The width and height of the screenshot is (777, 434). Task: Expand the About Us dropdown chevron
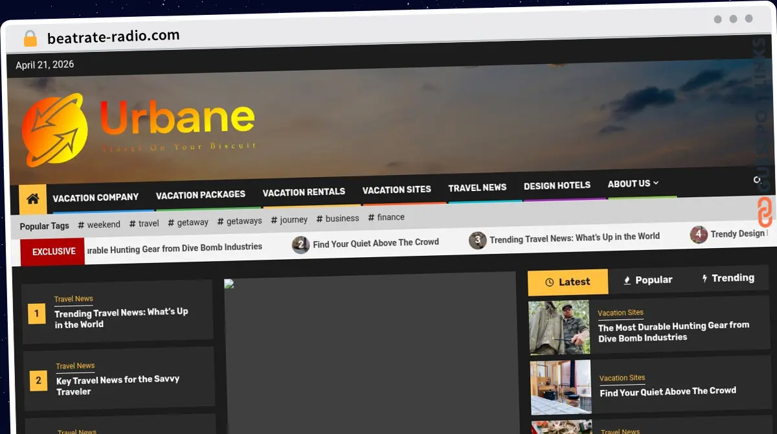pos(656,183)
